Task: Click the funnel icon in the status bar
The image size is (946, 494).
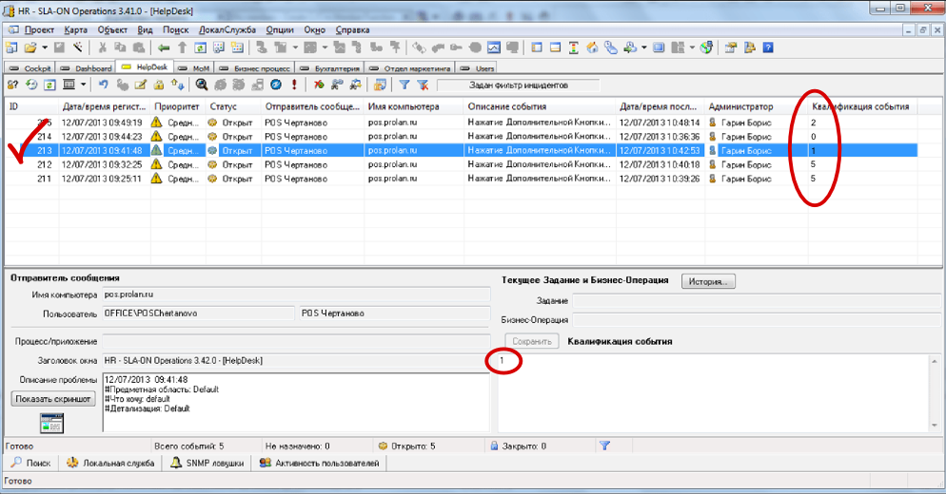Action: 605,446
